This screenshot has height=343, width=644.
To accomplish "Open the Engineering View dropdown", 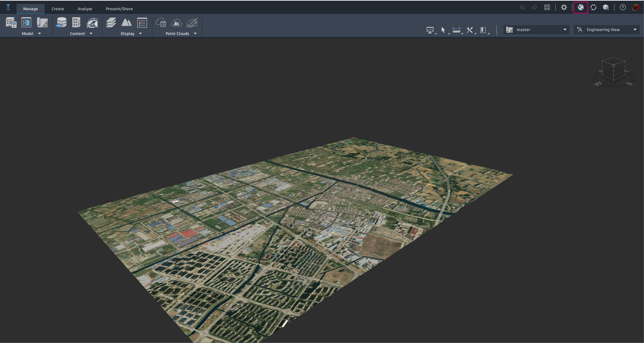I will (x=606, y=30).
